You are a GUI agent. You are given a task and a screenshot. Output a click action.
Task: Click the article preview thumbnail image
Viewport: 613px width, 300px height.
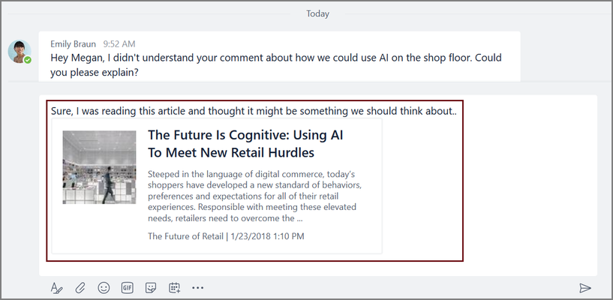pos(99,167)
